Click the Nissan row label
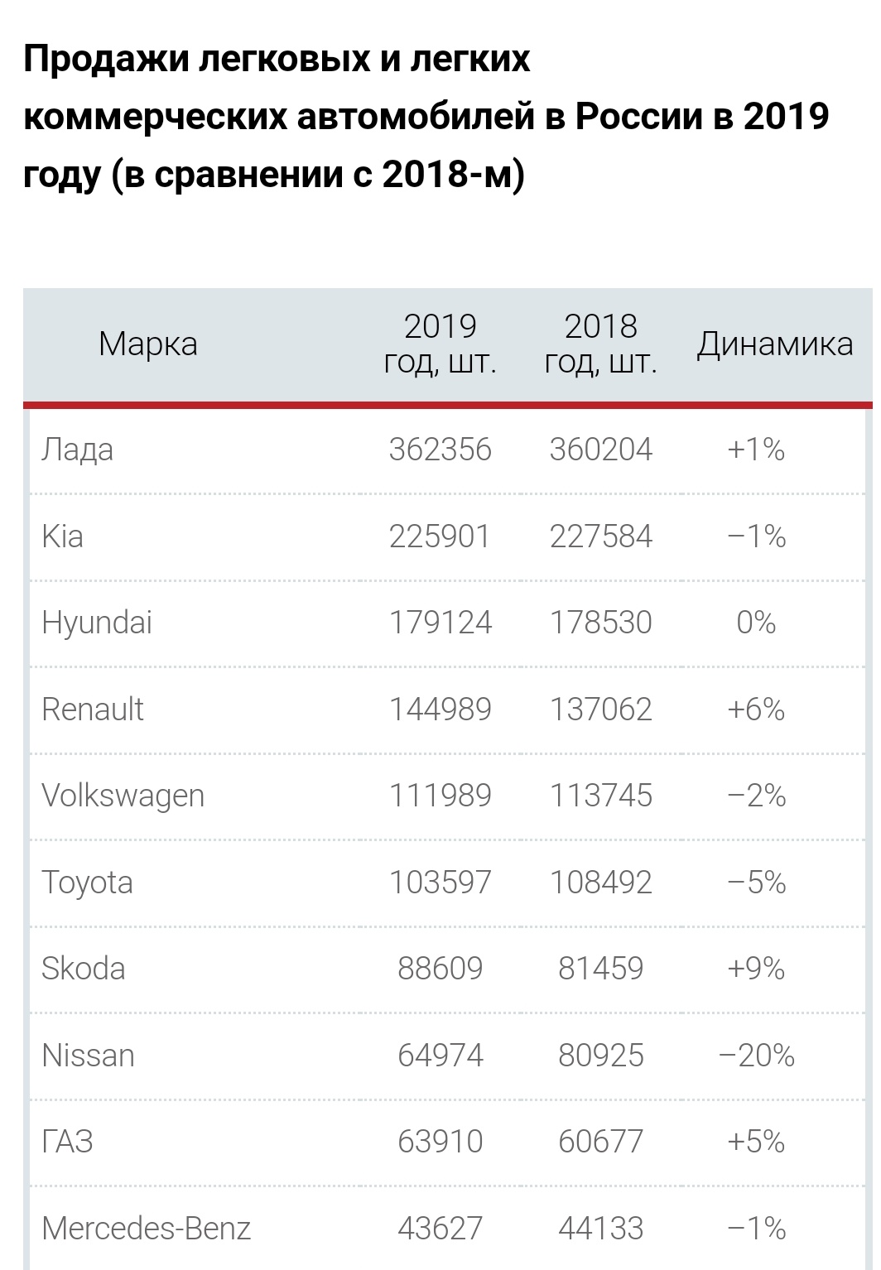 (x=88, y=1056)
